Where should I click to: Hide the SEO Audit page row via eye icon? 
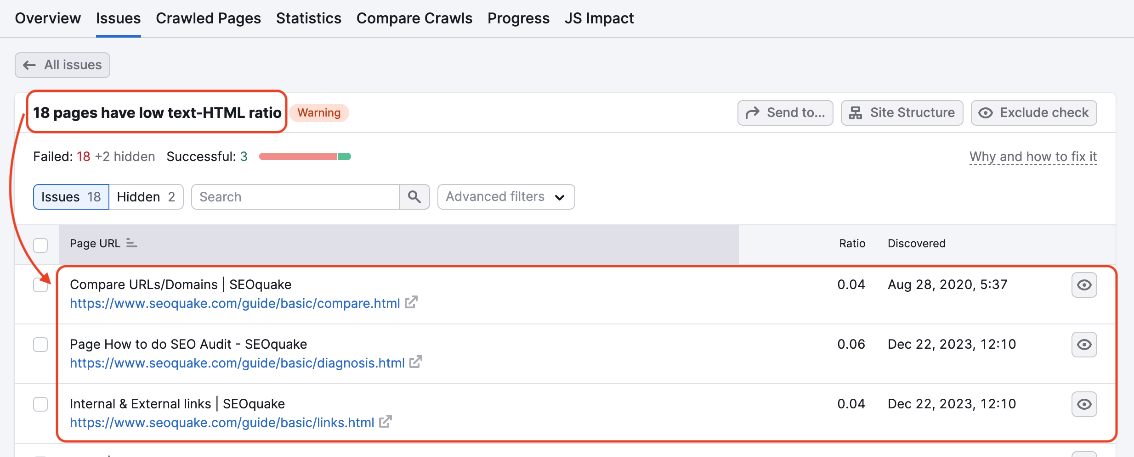coord(1084,345)
